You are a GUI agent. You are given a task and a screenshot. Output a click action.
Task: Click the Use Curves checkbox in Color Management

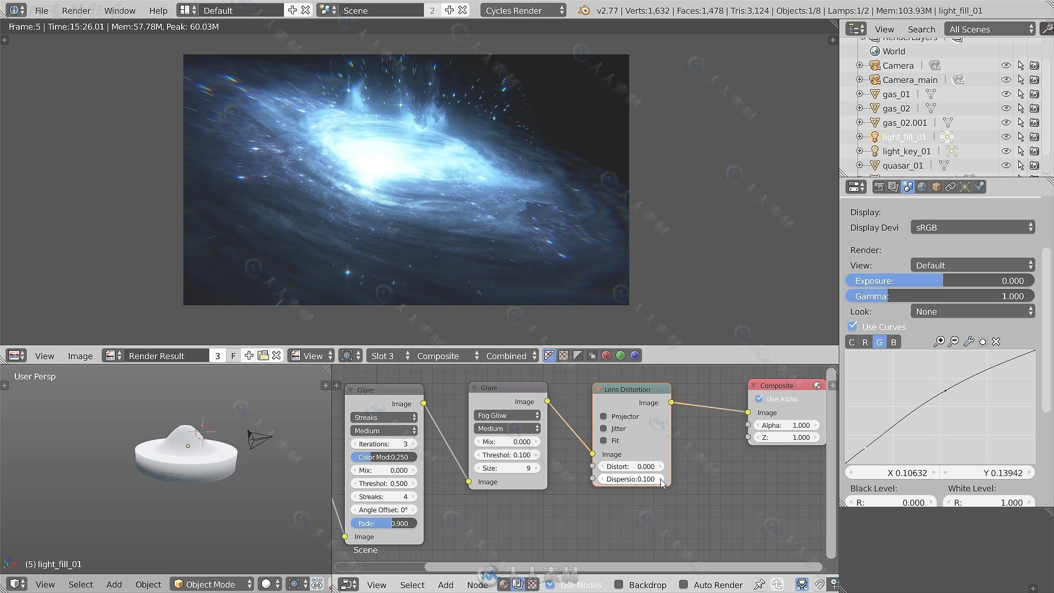pos(854,327)
